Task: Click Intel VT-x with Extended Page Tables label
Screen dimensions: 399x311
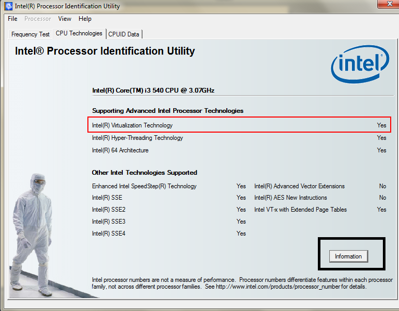Action: 301,210
